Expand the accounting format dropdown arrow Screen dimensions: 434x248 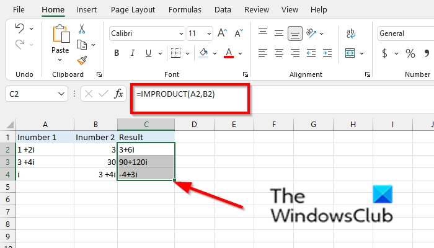coord(396,53)
